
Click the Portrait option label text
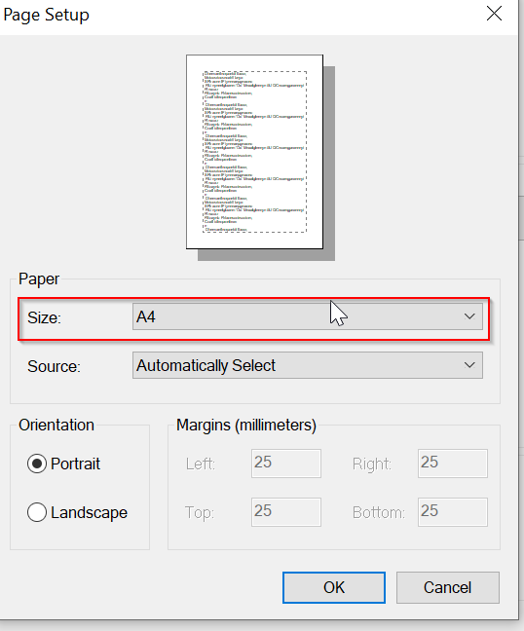[75, 464]
